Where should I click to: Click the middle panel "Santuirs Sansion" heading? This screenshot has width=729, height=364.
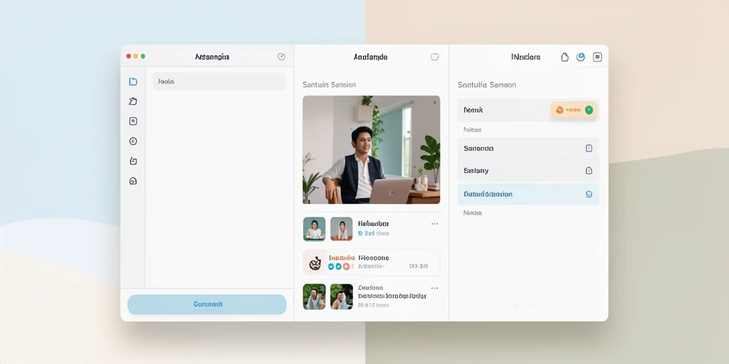pyautogui.click(x=329, y=85)
